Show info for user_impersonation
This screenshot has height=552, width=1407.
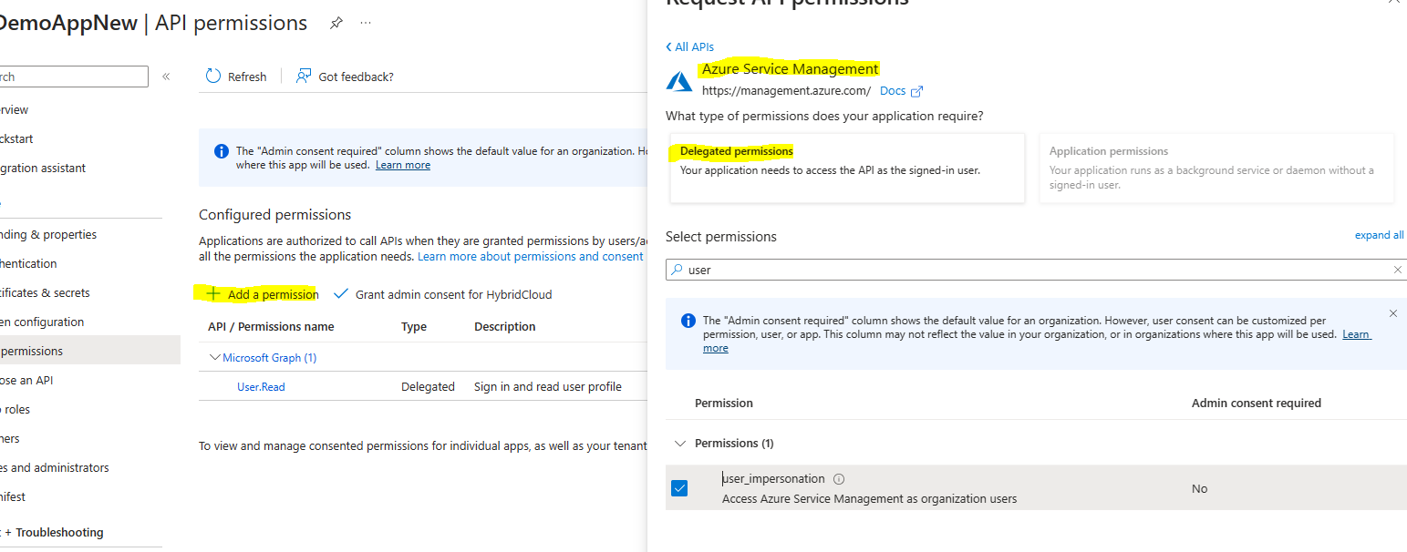[839, 479]
